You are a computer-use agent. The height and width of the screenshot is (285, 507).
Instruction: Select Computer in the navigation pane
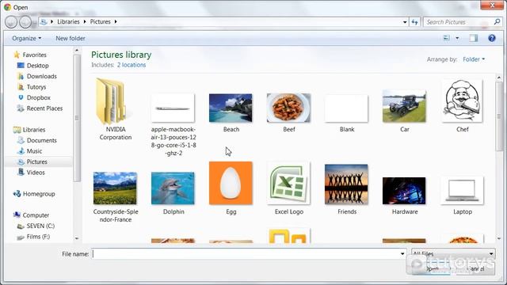pyautogui.click(x=31, y=215)
